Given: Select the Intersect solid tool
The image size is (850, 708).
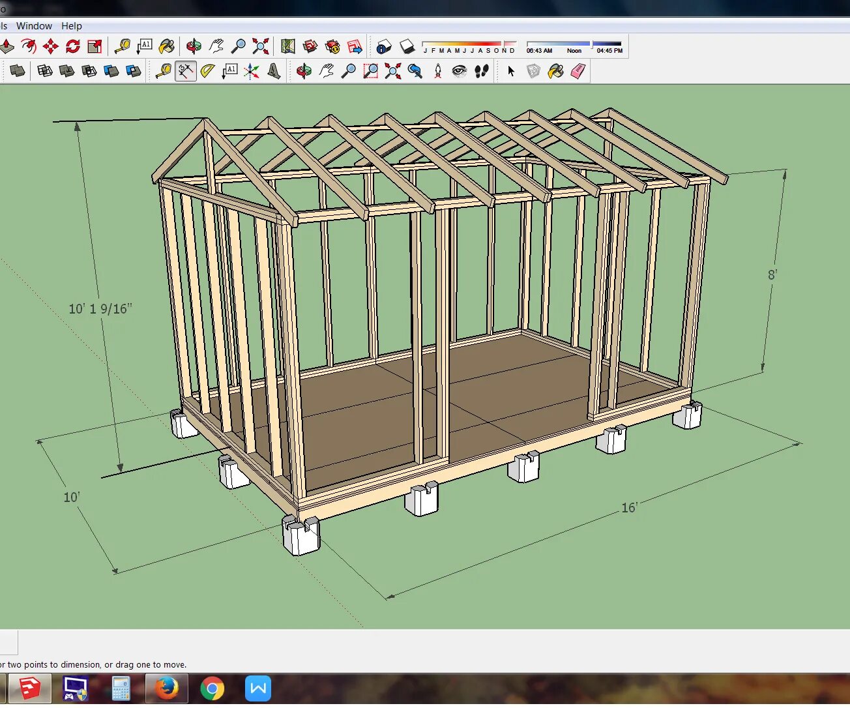Looking at the screenshot, I should pyautogui.click(x=45, y=70).
